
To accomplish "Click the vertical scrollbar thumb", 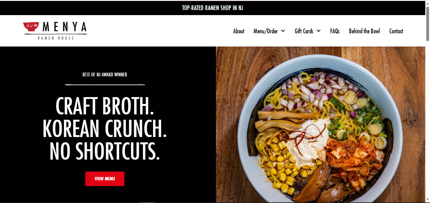I will (x=427, y=24).
